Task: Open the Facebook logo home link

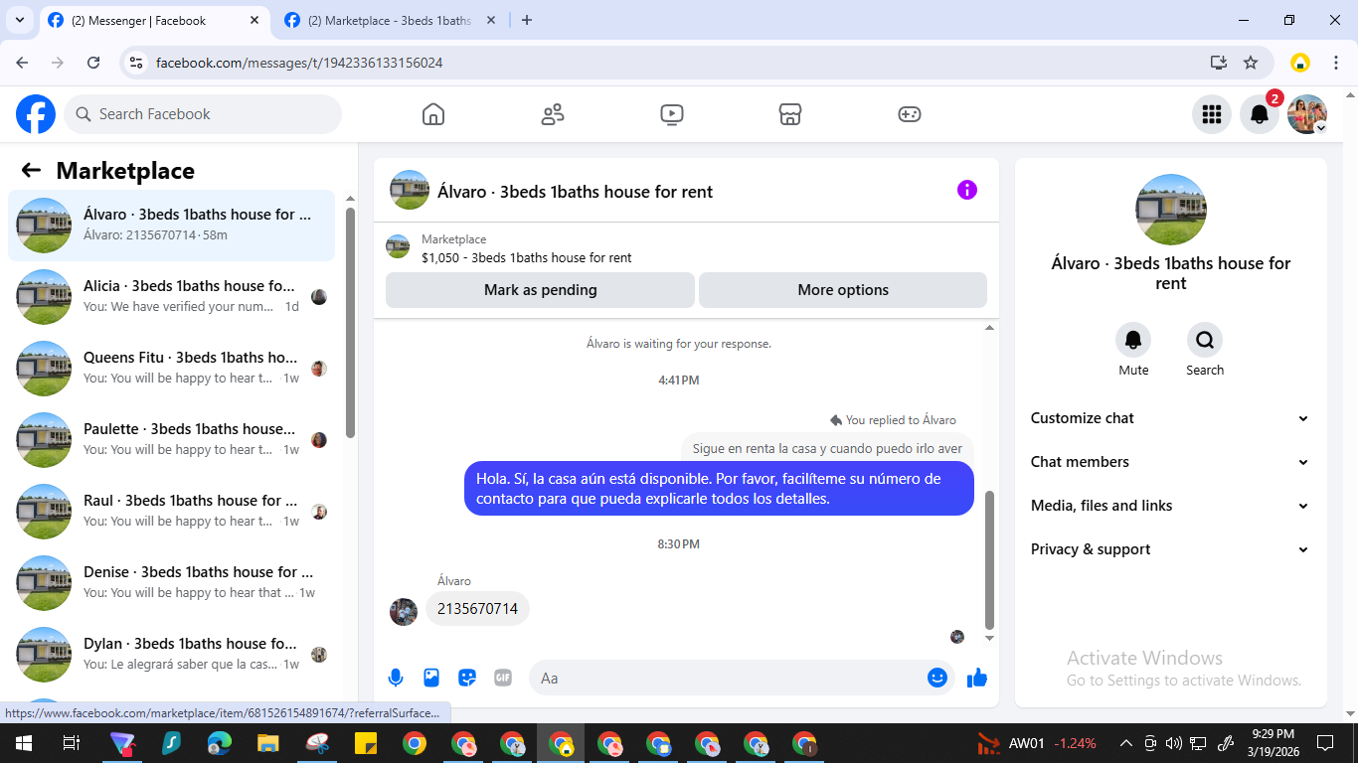Action: click(36, 114)
